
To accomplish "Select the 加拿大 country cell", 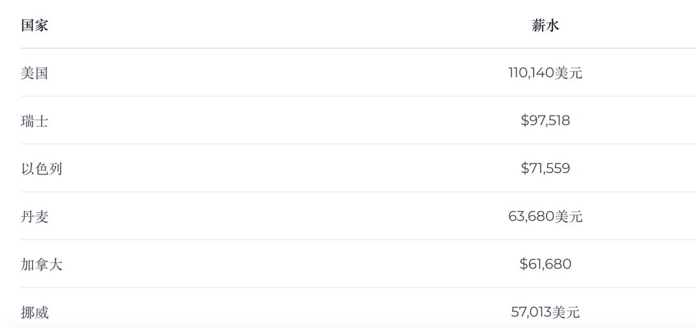I will click(x=41, y=264).
